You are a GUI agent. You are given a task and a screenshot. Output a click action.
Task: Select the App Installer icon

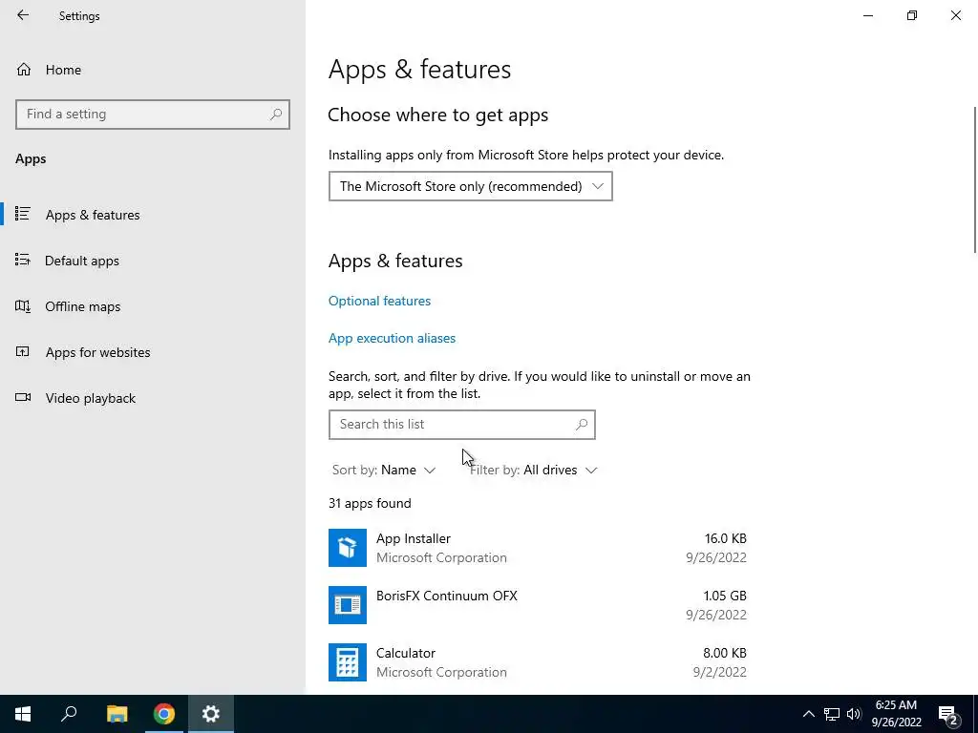coord(348,548)
